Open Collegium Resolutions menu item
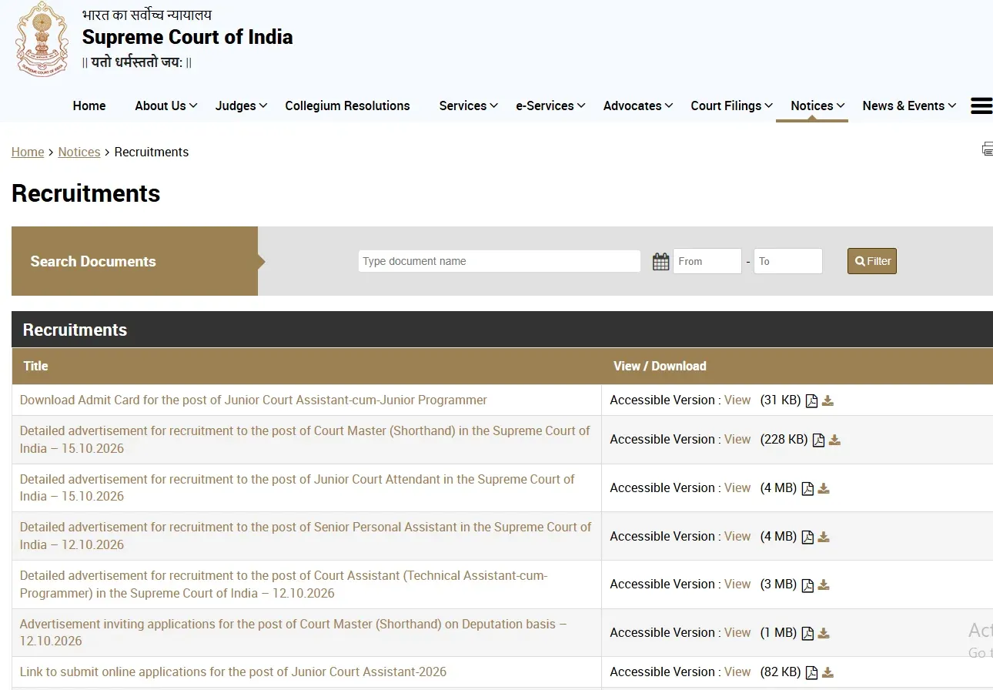993x690 pixels. pos(347,106)
